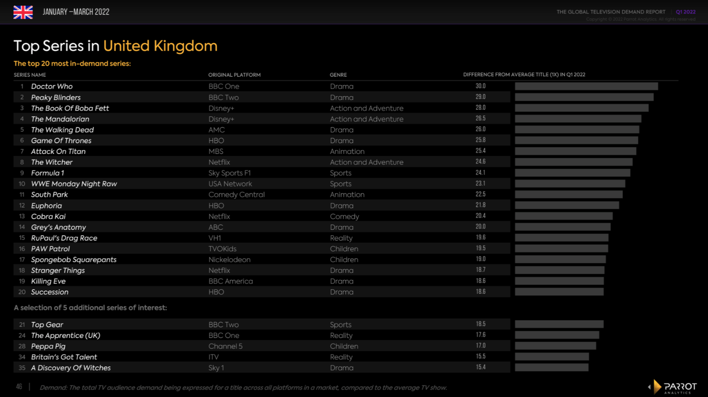Expand the SERIES NAME column header
Image resolution: width=708 pixels, height=397 pixels.
(29, 75)
